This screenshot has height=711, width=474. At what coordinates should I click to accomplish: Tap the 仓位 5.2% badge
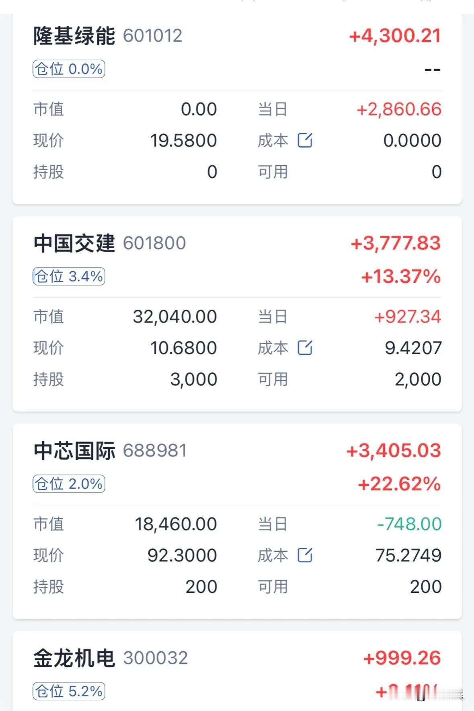click(x=69, y=691)
